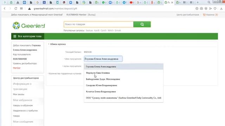Click the balance value 8424.00

pos(88,52)
